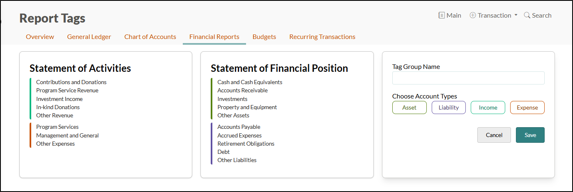Focus the Tag Group Name field
Screen dimensions: 573x192
tap(468, 78)
